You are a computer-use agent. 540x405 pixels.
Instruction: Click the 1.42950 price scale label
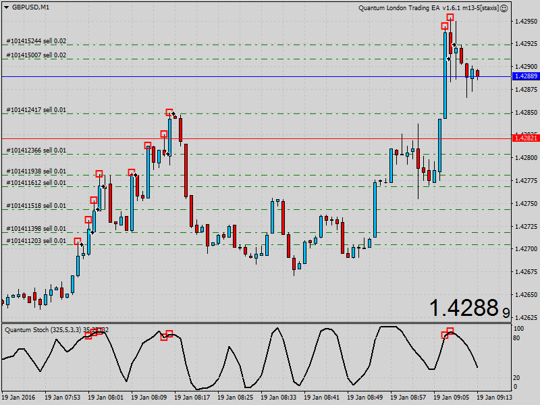click(526, 22)
